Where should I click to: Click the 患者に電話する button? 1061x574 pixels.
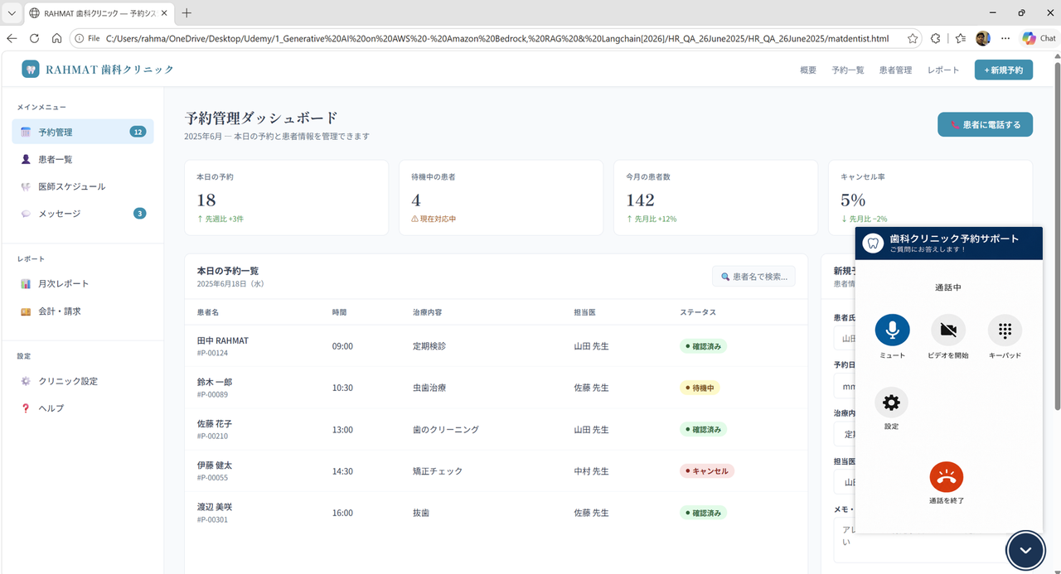985,124
